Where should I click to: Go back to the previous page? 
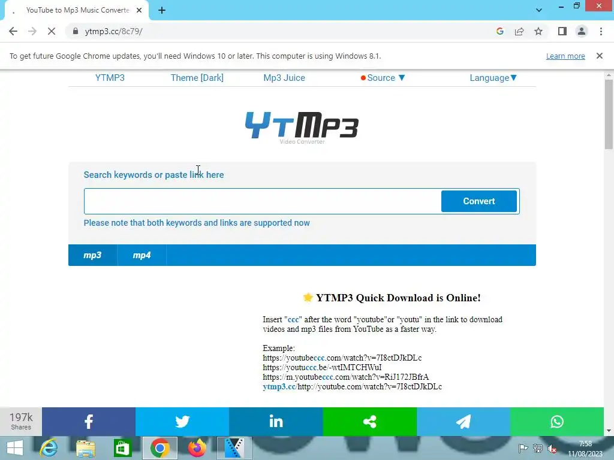(x=13, y=31)
